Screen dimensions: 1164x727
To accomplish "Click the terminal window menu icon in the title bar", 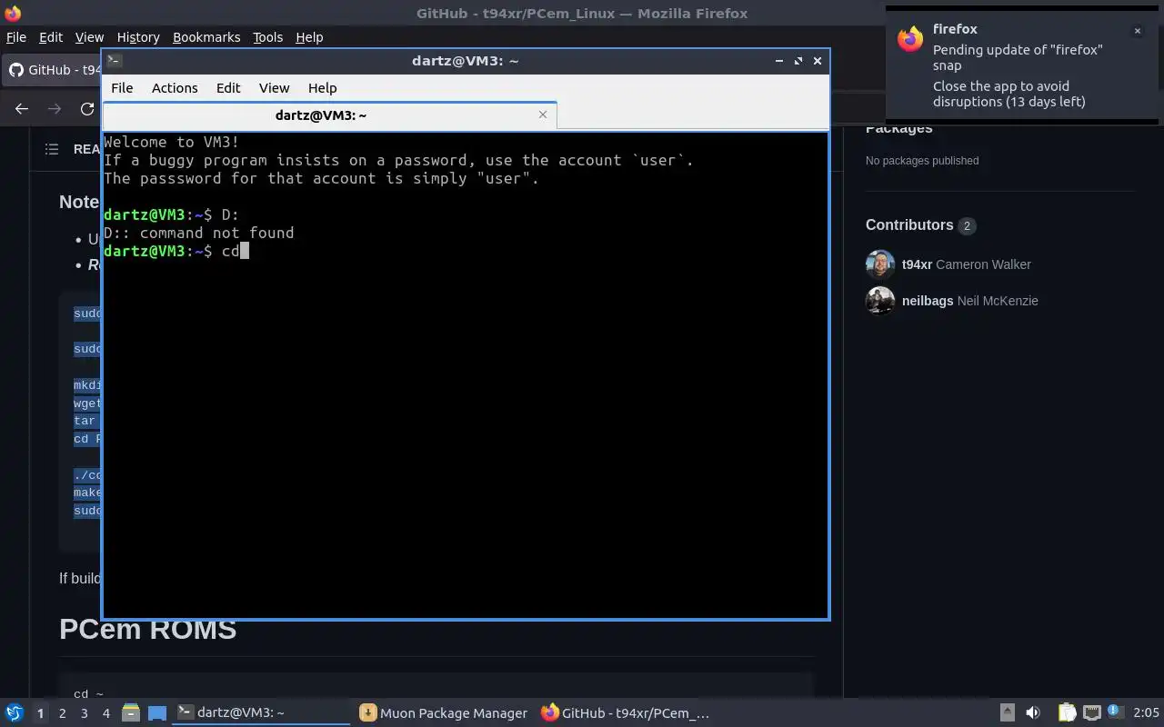I will coord(114,61).
